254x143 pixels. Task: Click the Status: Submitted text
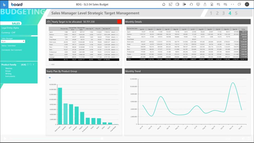click(x=9, y=46)
